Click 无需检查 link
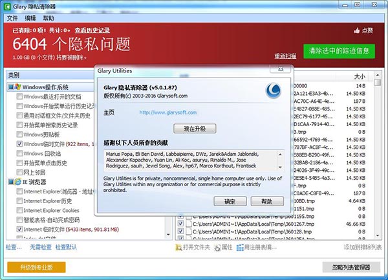This screenshot has height=280, width=388. click(41, 247)
